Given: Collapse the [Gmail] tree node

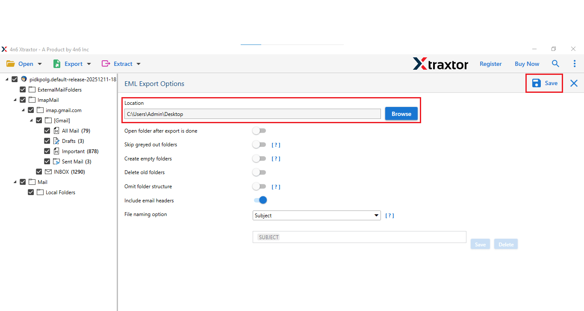Looking at the screenshot, I should click(31, 121).
